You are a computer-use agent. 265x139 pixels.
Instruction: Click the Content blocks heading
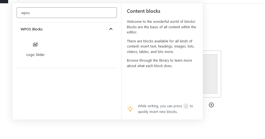pos(144,11)
